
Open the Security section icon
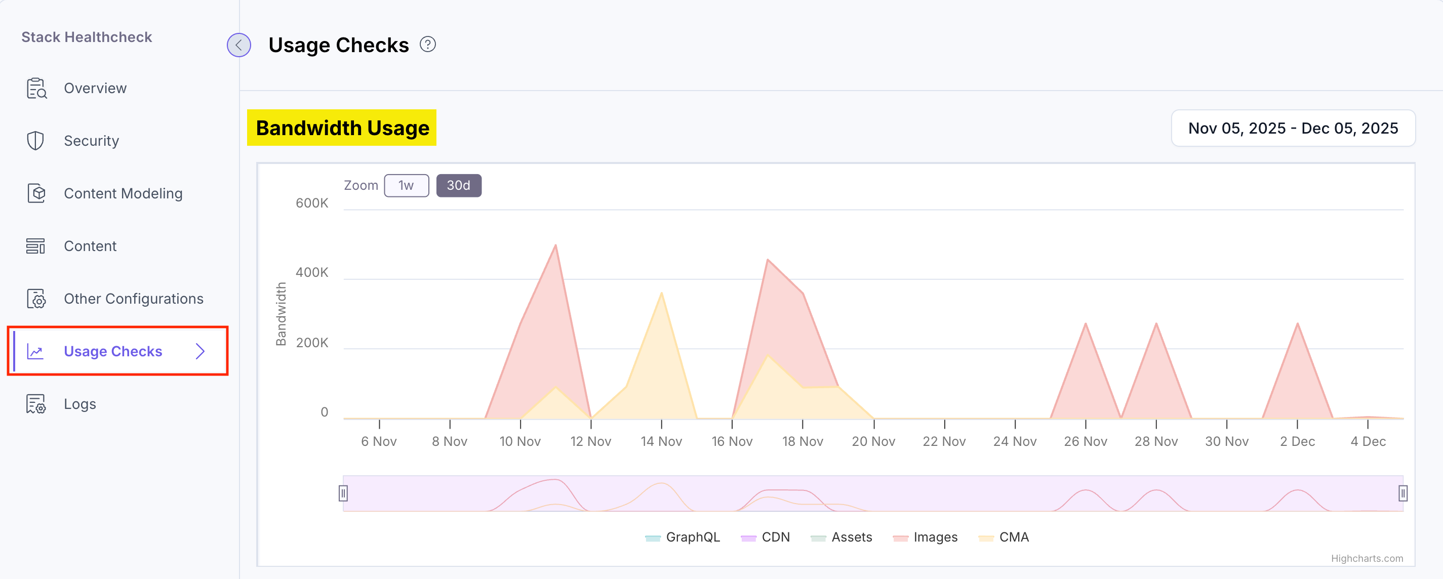click(35, 141)
